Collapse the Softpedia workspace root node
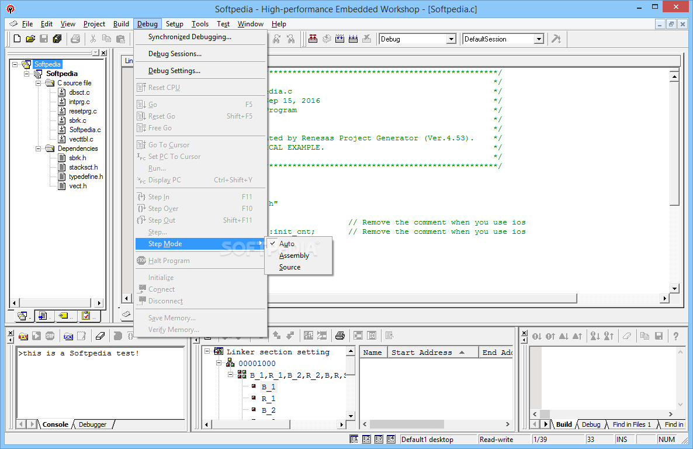Image resolution: width=693 pixels, height=449 pixels. coord(15,64)
